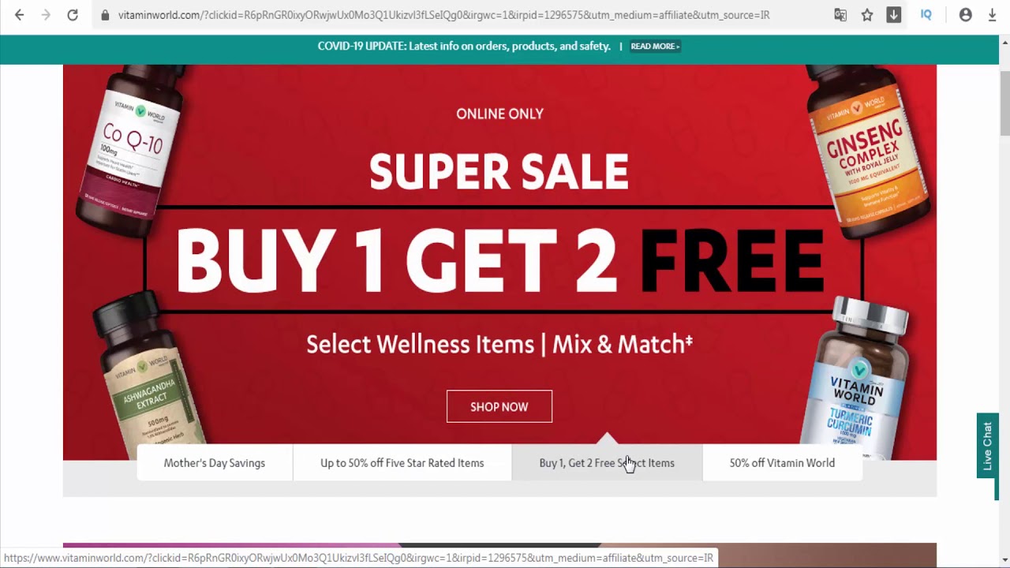Select Up to 50% off Five Star tab
This screenshot has height=568, width=1010.
tap(402, 463)
